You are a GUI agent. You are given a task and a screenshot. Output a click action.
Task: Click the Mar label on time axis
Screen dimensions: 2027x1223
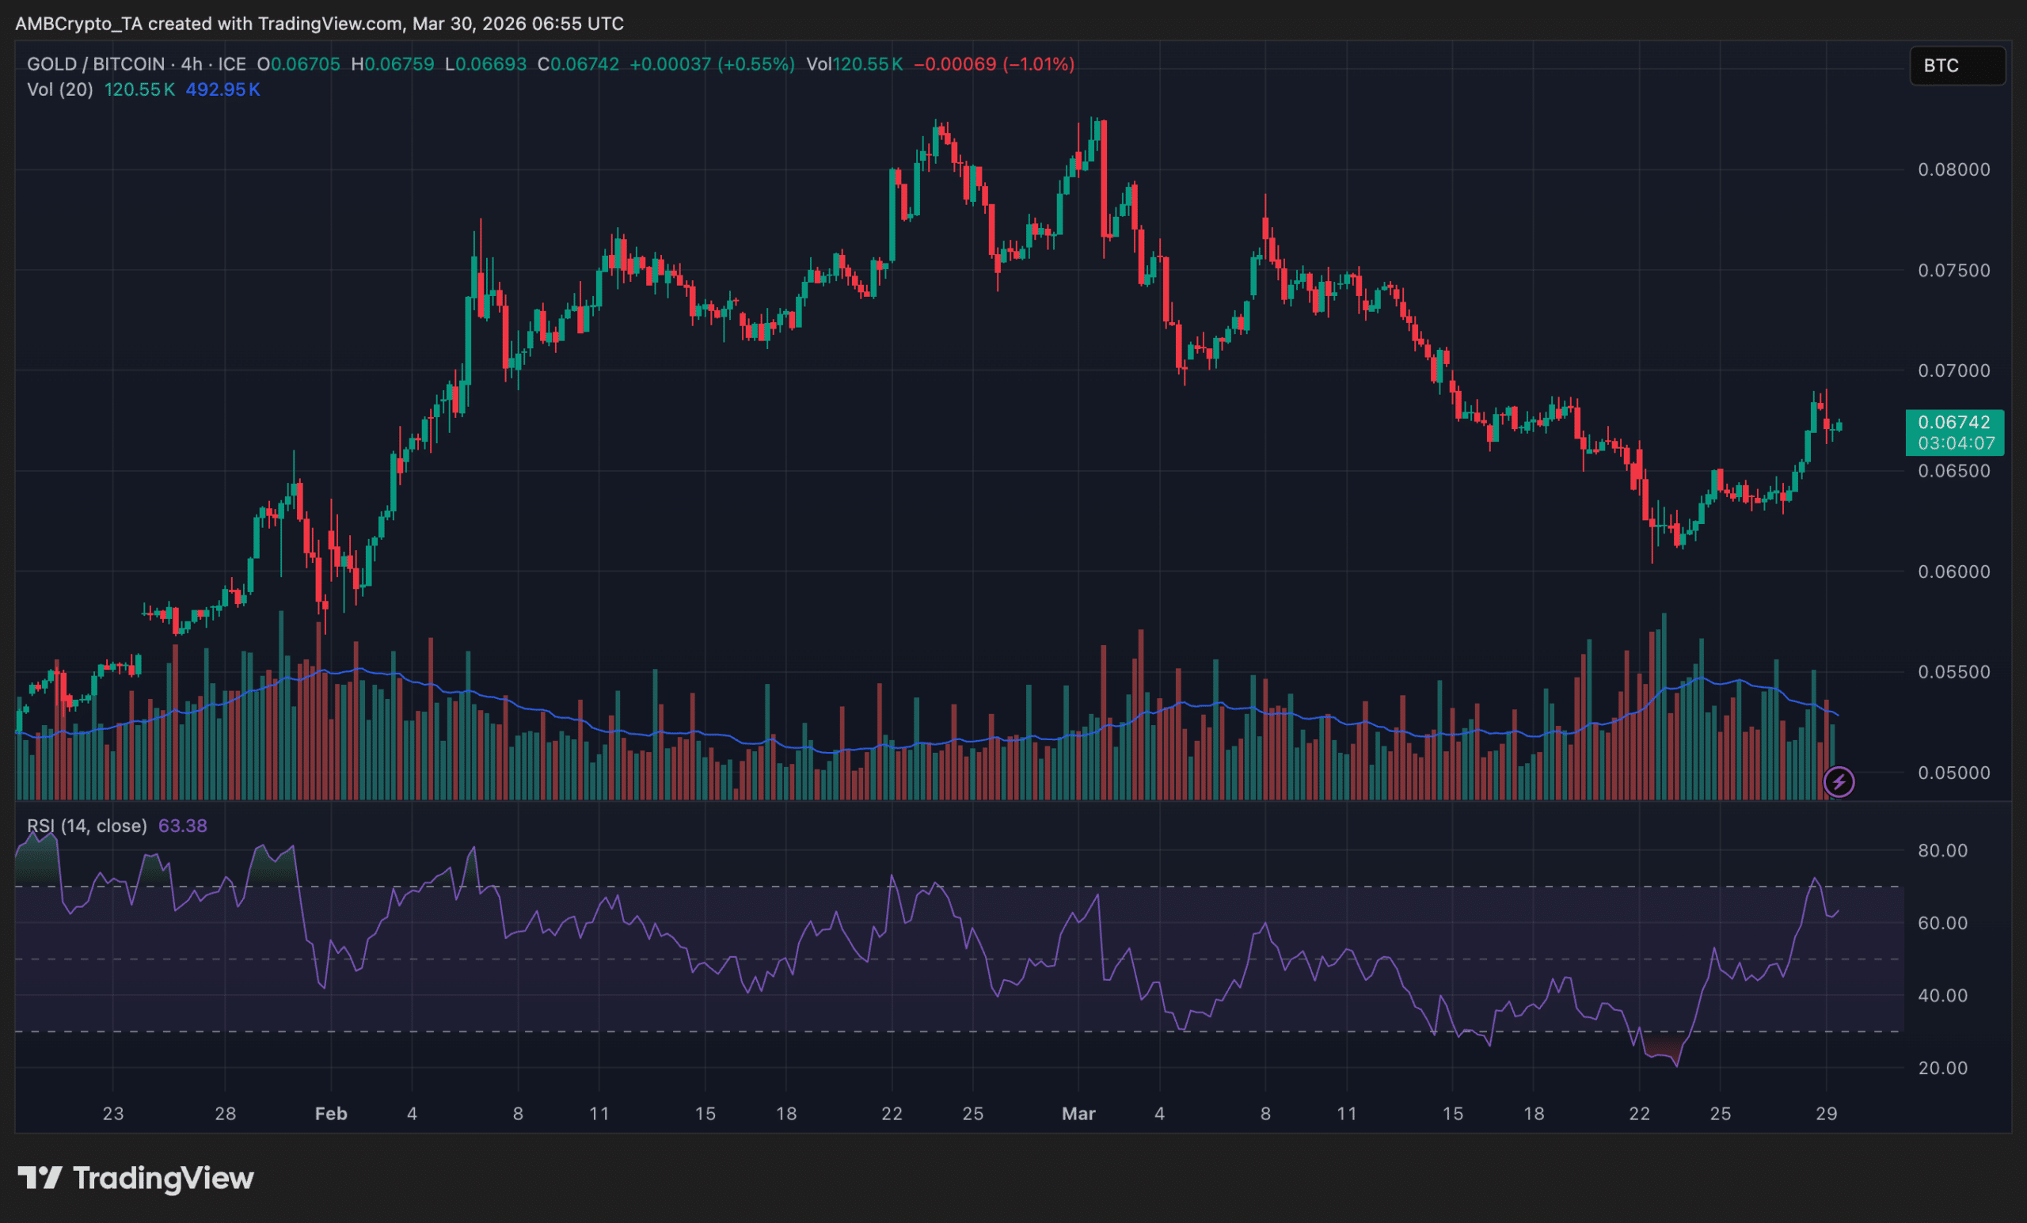pyautogui.click(x=1078, y=1114)
